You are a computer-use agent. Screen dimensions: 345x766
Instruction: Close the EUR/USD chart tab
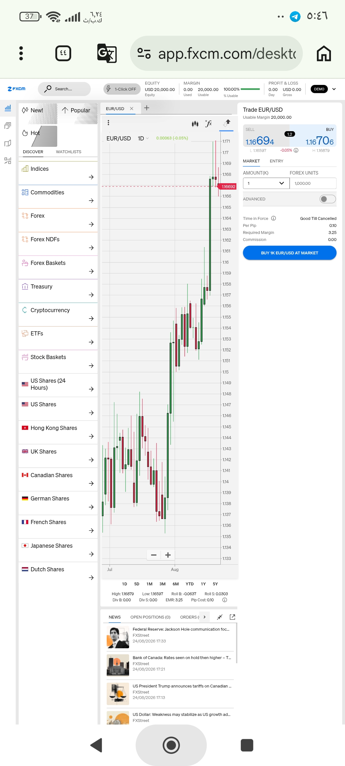click(132, 109)
